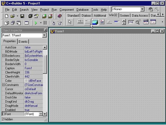
Task: Click the New Form icon
Action: pyautogui.click(x=27, y=23)
